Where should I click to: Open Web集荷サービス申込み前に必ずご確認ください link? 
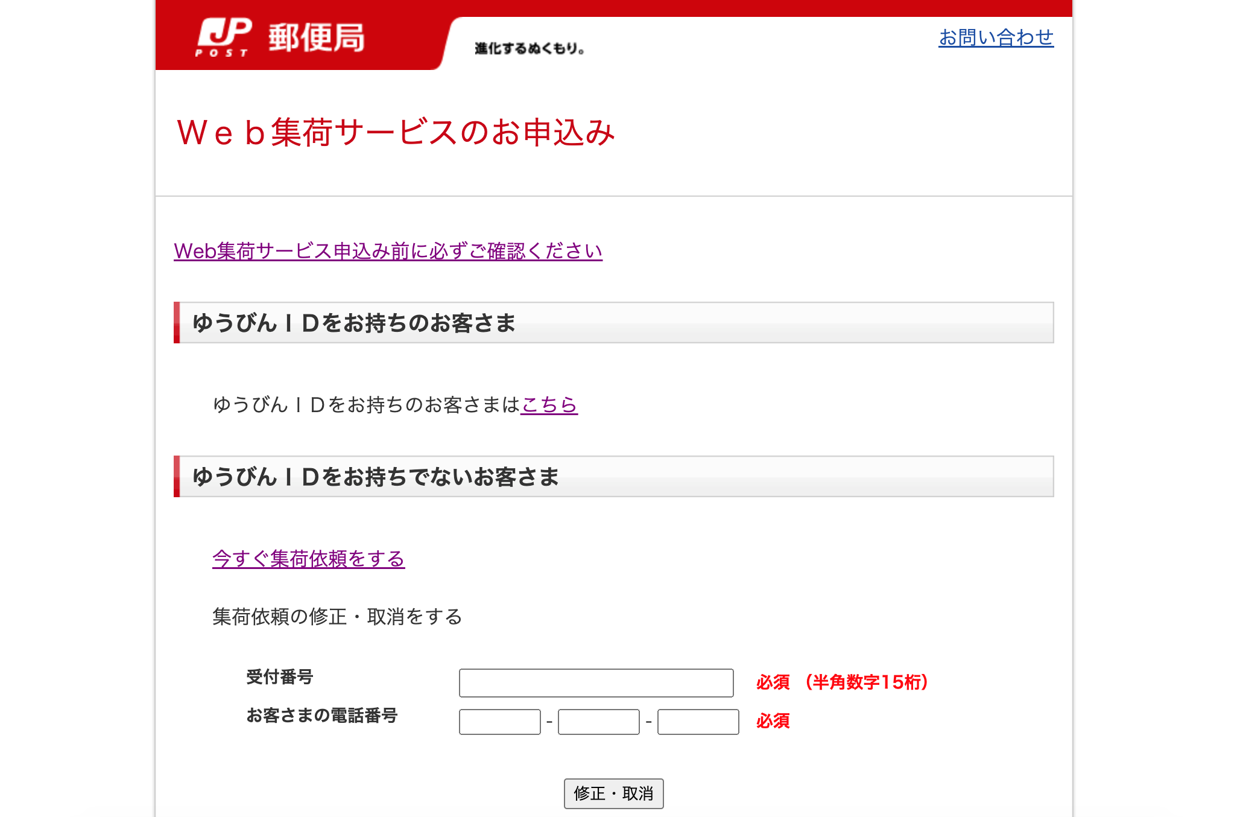388,250
